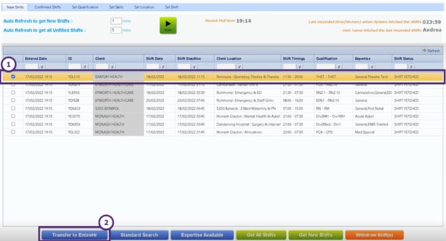
Task: Click the Dandenong Hospital location cell
Action: click(247, 124)
